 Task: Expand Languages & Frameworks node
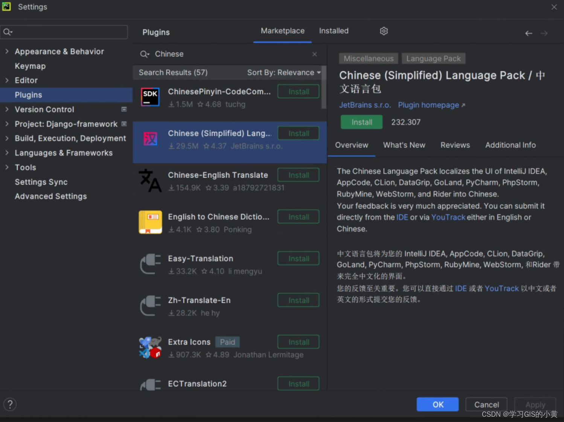[7, 153]
